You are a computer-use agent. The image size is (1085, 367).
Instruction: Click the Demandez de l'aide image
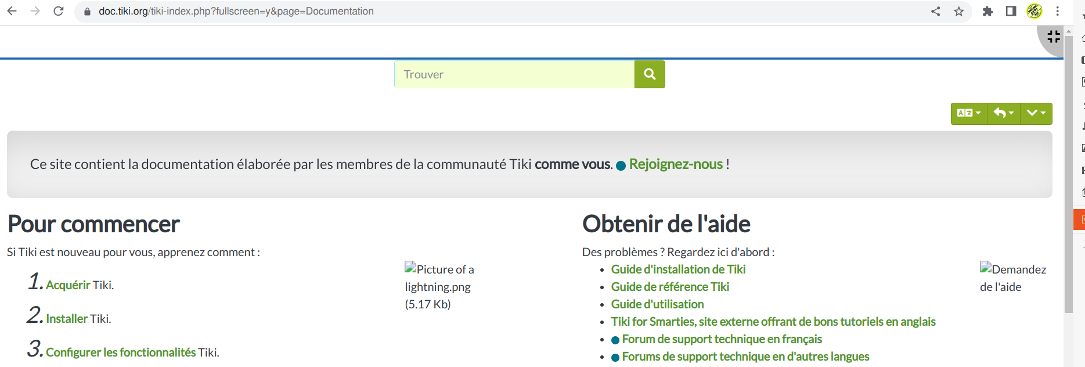pyautogui.click(x=1013, y=278)
